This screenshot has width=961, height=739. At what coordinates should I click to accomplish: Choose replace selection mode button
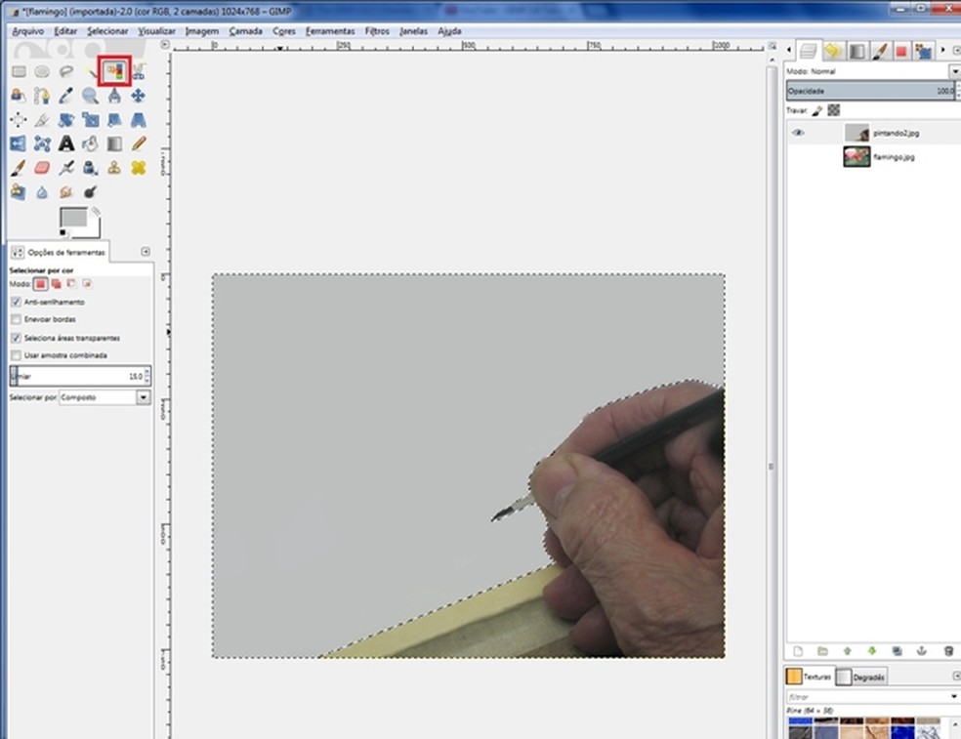40,284
